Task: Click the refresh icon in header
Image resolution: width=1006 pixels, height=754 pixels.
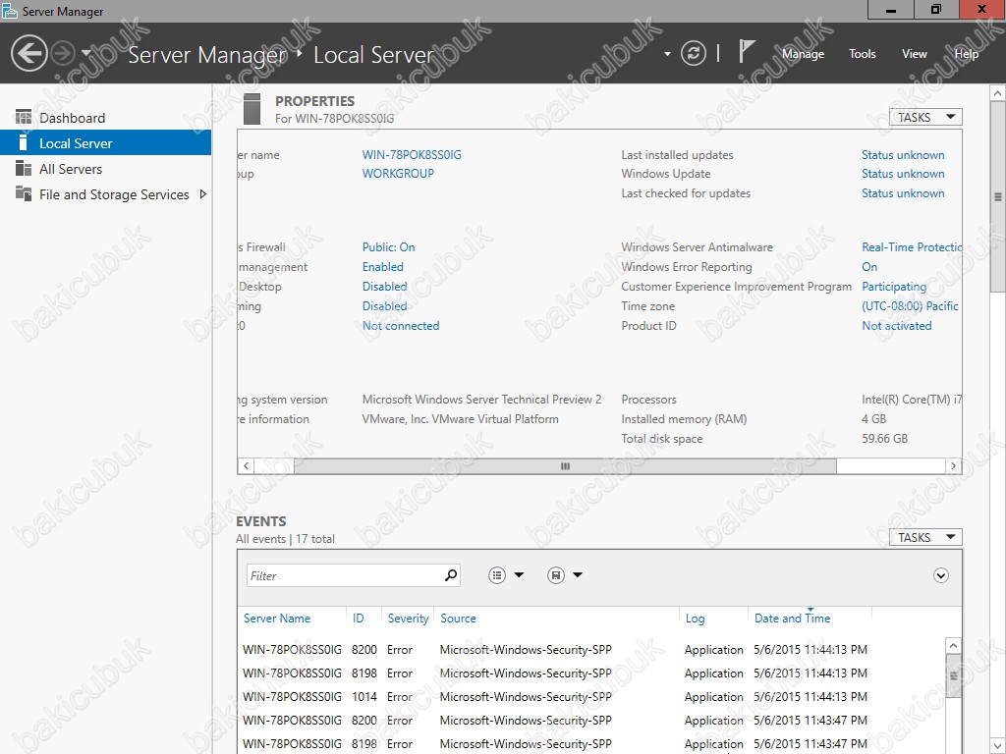Action: tap(693, 53)
